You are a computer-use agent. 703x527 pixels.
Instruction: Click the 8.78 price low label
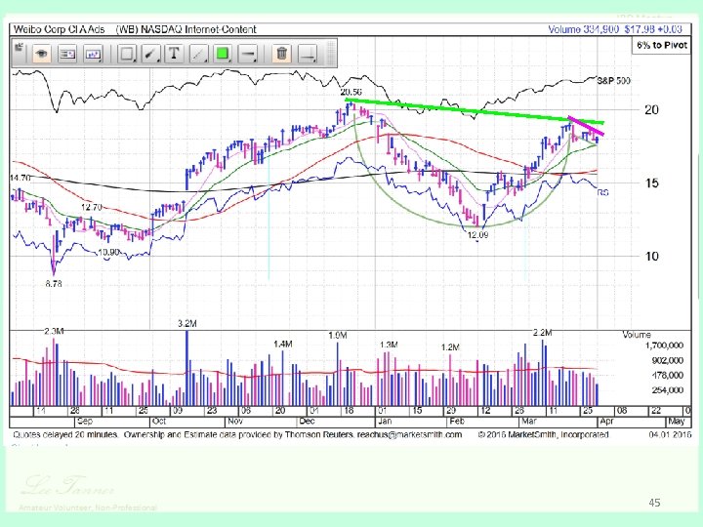54,284
